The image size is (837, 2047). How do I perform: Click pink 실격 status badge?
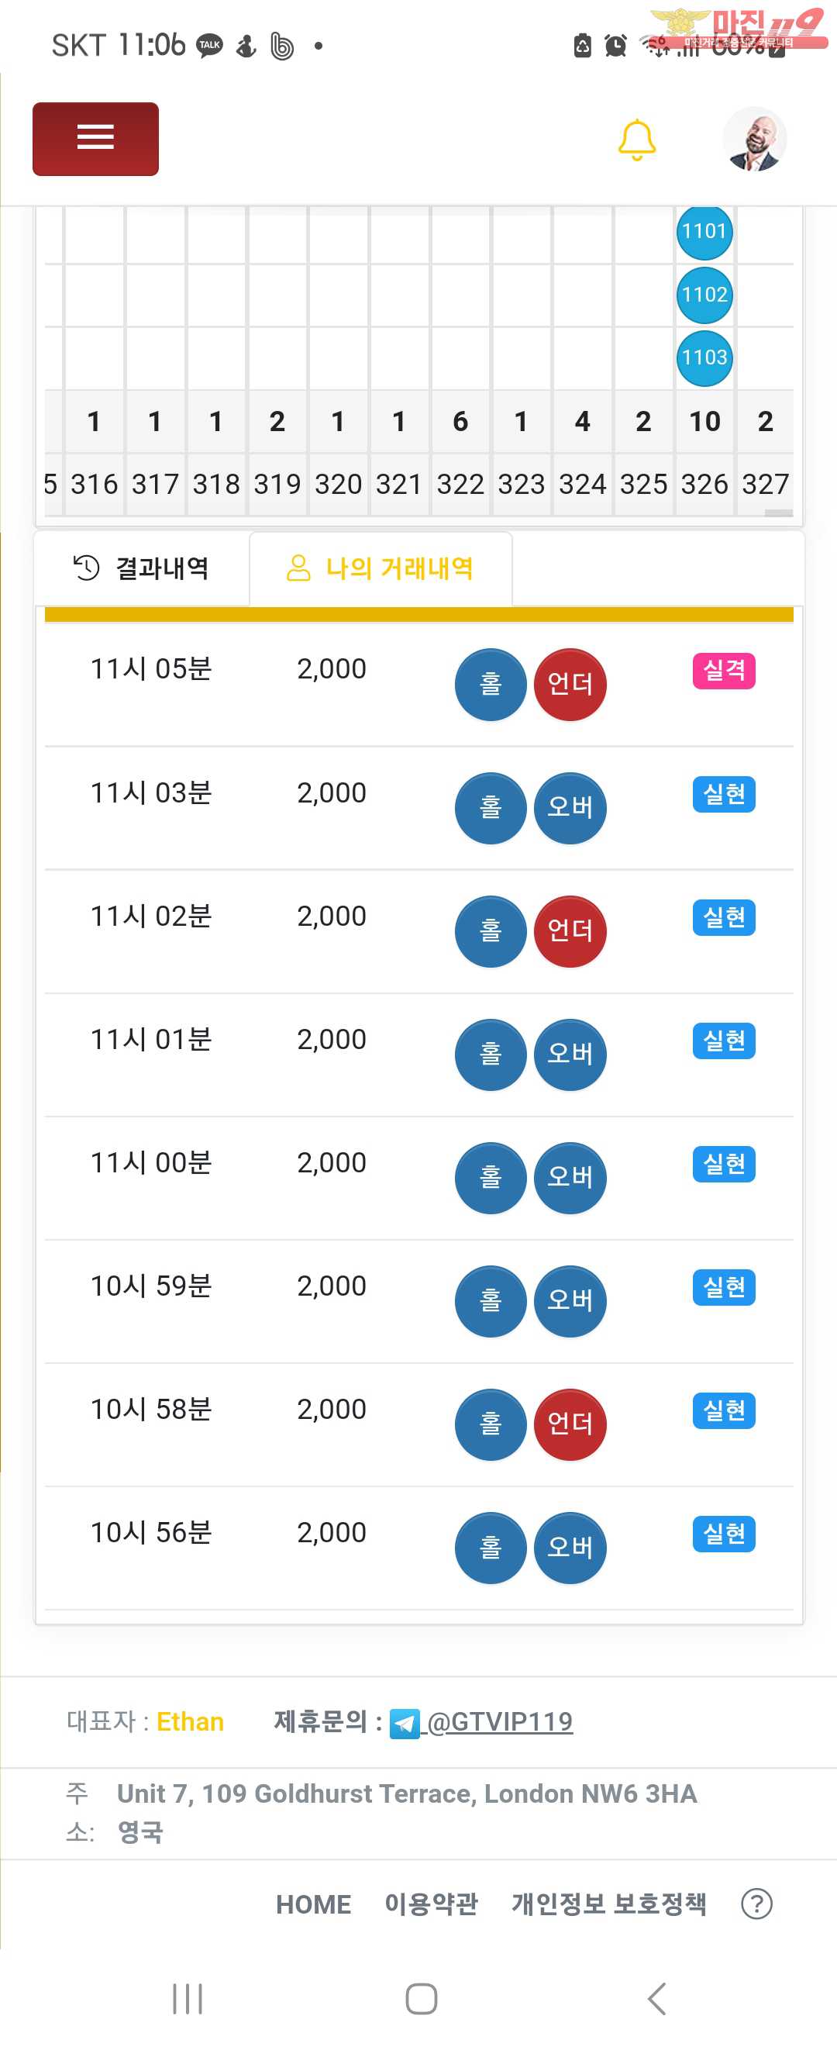click(723, 671)
